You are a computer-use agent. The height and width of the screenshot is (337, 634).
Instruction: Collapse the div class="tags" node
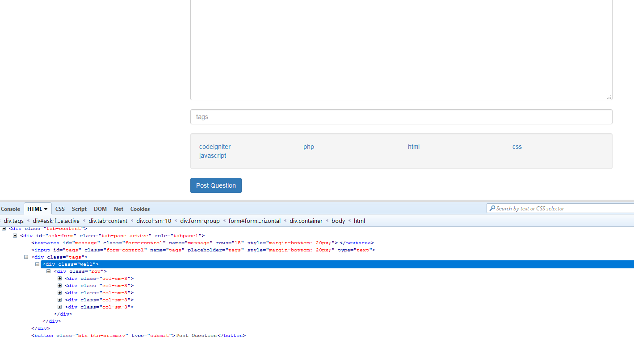pyautogui.click(x=26, y=257)
